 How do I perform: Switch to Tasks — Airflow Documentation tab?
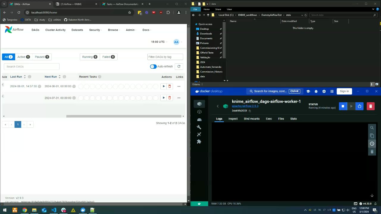(x=122, y=4)
